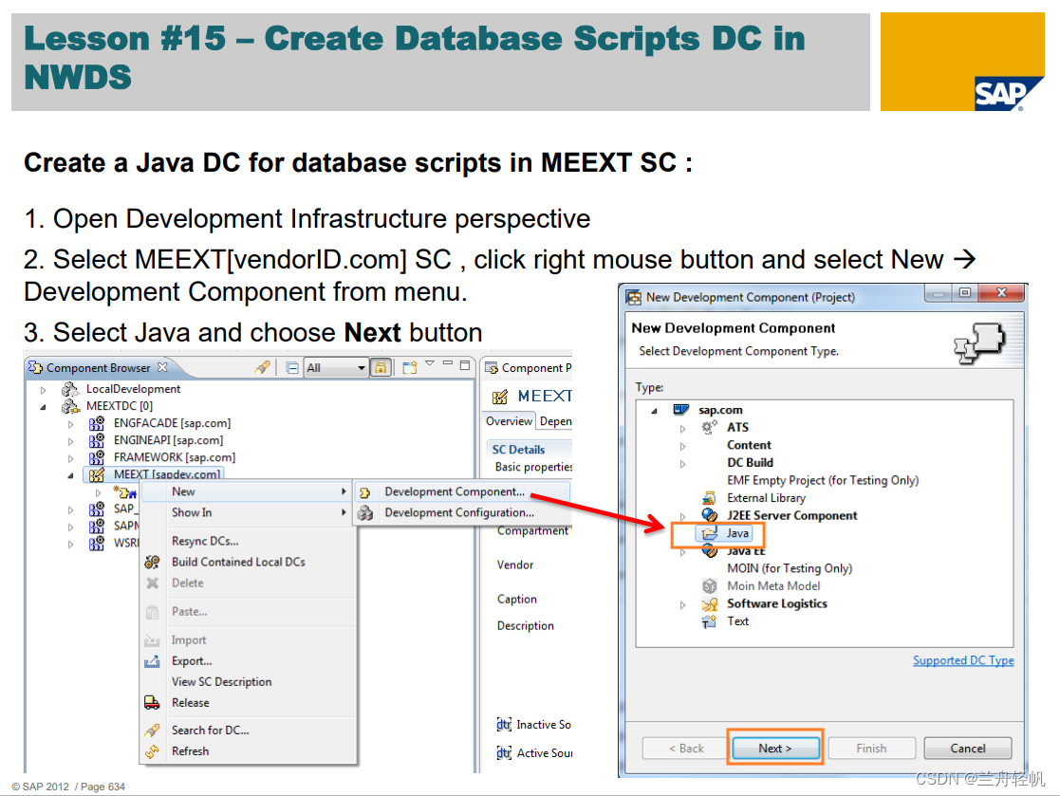Switch to the Overview tab
The height and width of the screenshot is (796, 1060).
tap(509, 421)
